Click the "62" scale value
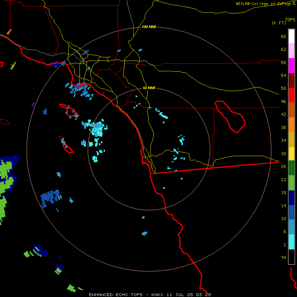The width and height of the screenshot is (297, 297). (283, 49)
